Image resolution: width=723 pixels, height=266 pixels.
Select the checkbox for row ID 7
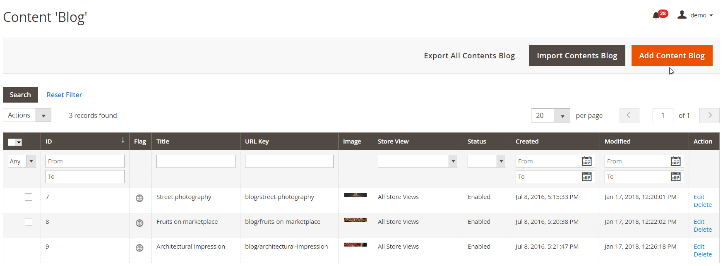tap(29, 197)
